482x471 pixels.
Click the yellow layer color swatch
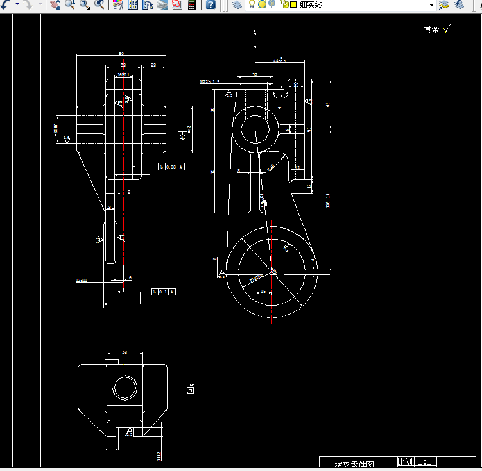[293, 4]
